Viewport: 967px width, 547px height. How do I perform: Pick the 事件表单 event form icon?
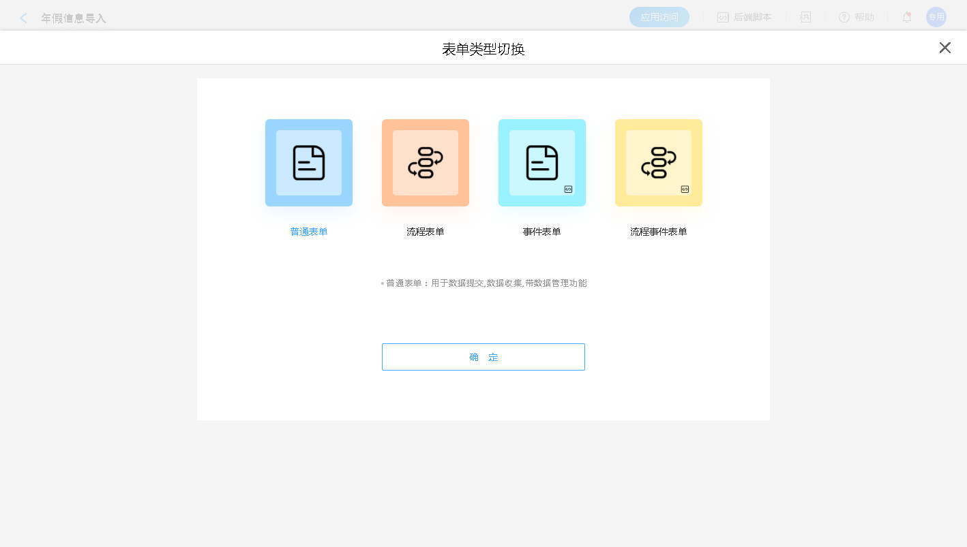coord(541,163)
